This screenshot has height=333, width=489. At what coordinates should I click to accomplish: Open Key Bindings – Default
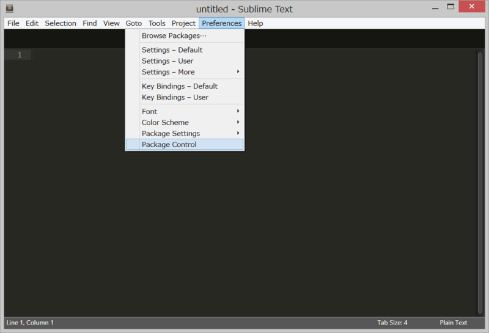click(x=185, y=86)
